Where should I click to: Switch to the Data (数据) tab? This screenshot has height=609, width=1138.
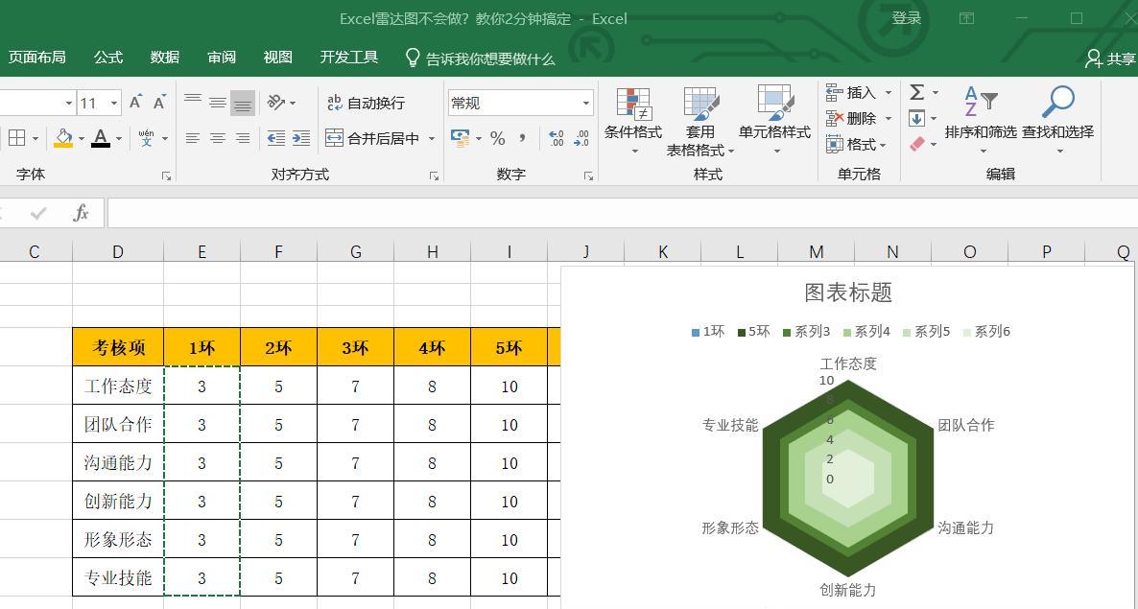click(x=165, y=58)
